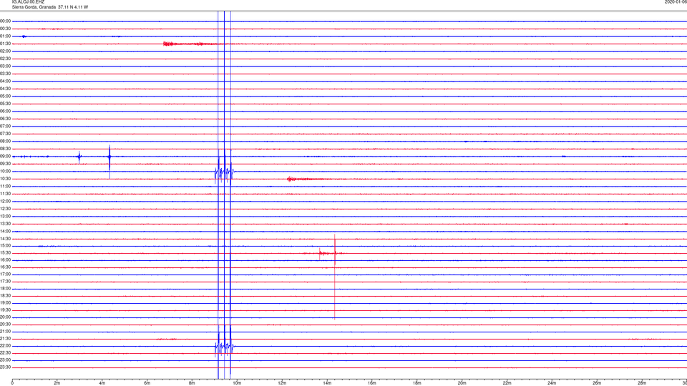Click the 03:00 row label
The height and width of the screenshot is (386, 687).
point(5,66)
